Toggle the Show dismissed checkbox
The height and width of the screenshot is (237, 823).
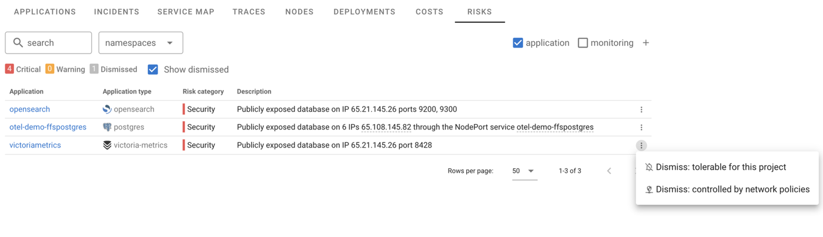(x=153, y=69)
